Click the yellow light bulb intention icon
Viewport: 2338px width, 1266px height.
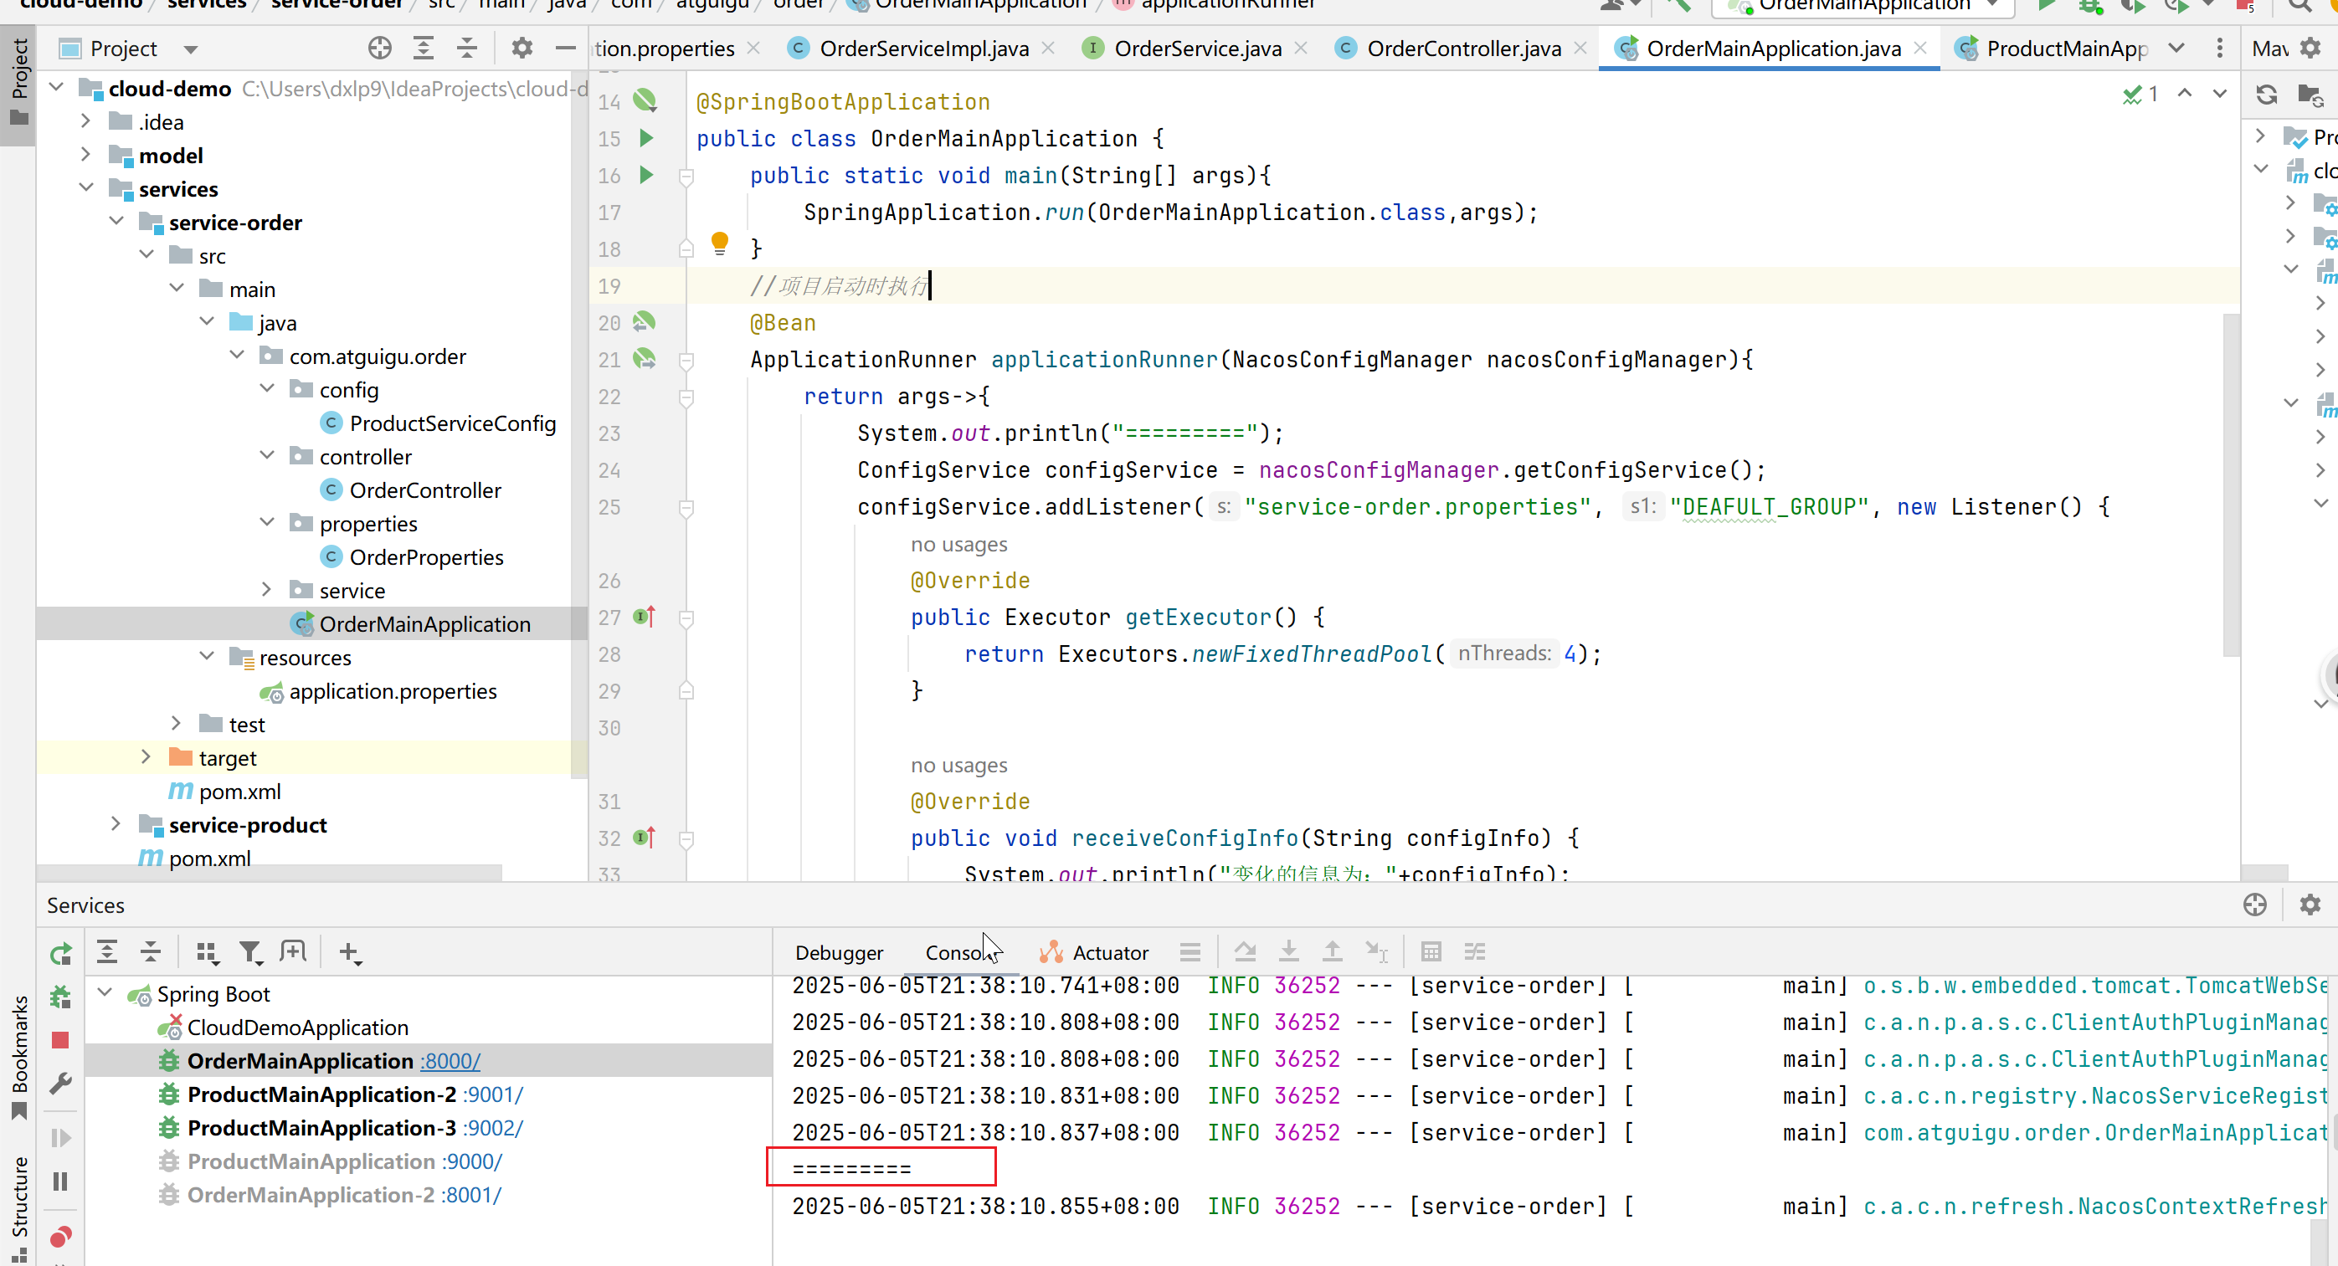coord(719,243)
